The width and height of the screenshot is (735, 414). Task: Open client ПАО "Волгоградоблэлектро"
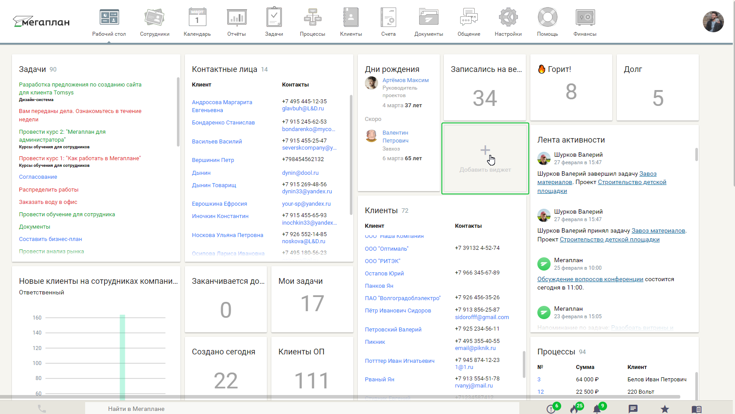[x=403, y=298]
